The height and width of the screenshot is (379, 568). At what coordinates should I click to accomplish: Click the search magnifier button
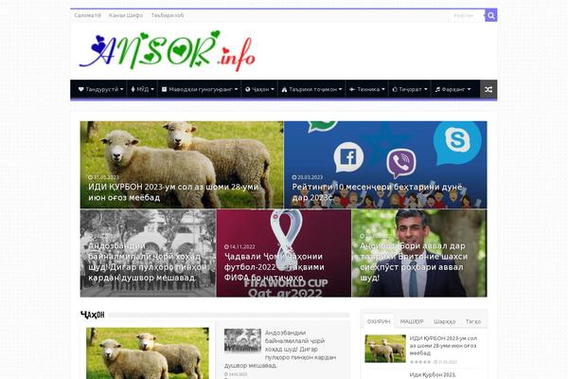[490, 15]
